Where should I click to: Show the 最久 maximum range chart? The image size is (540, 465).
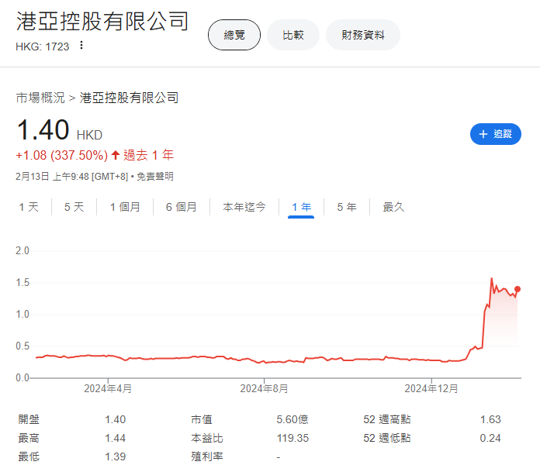tap(393, 207)
